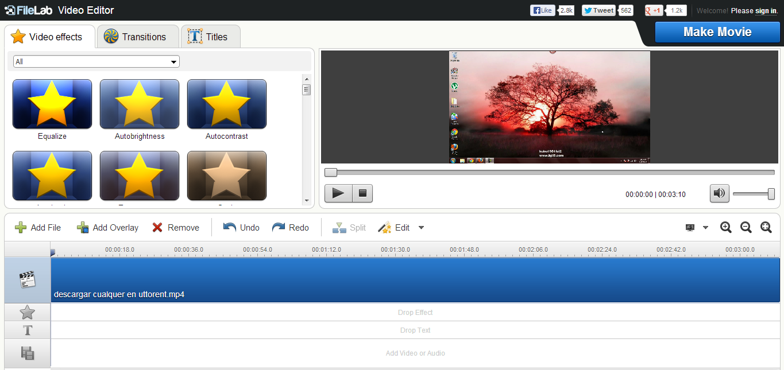Apply the Autobrightness effect thumbnail
This screenshot has height=370, width=784.
tap(139, 104)
